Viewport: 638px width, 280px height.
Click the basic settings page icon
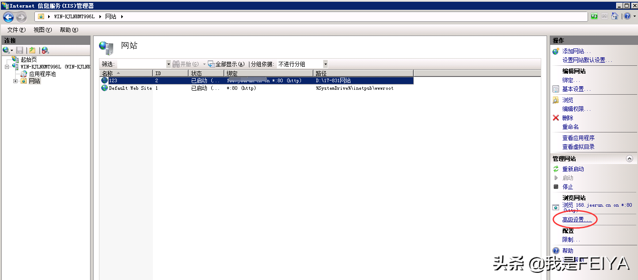click(556, 89)
